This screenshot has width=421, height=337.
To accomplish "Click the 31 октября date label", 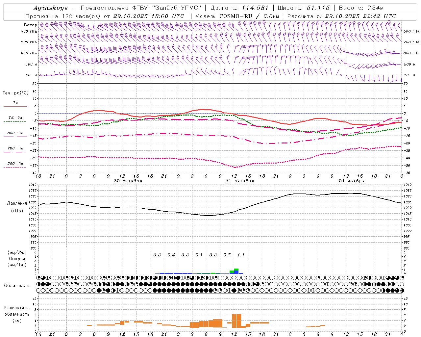I will [240, 181].
